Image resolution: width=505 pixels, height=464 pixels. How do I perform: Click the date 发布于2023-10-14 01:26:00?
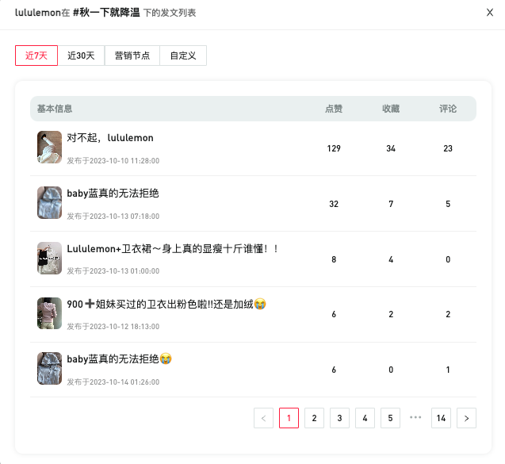pos(113,382)
